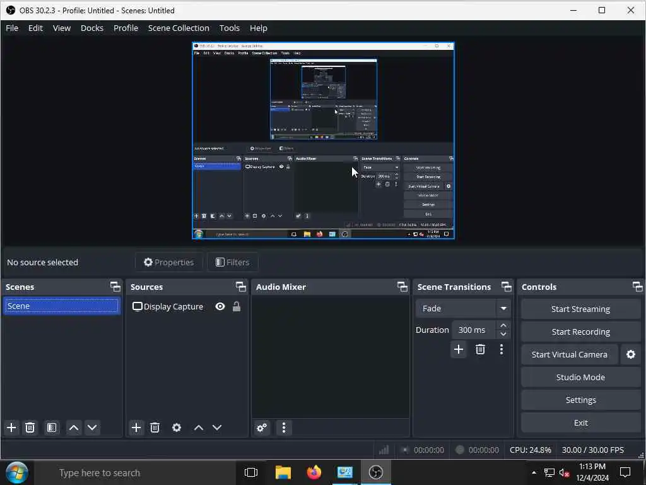
Task: Click the Windows Start button
Action: pos(17,472)
